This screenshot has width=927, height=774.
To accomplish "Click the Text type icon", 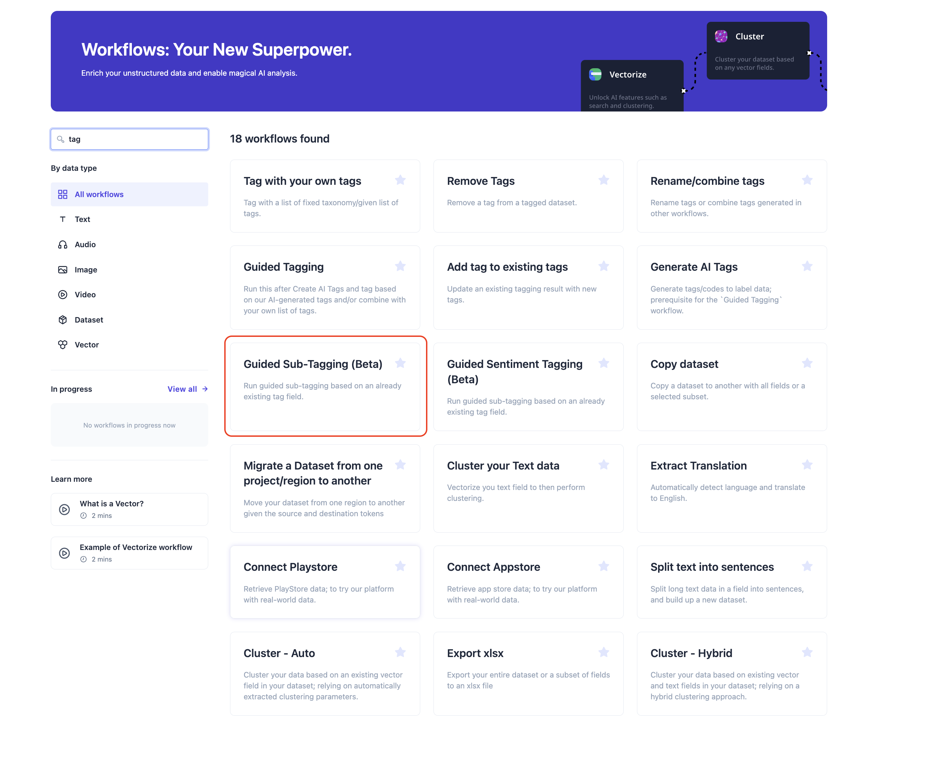I will coord(63,220).
